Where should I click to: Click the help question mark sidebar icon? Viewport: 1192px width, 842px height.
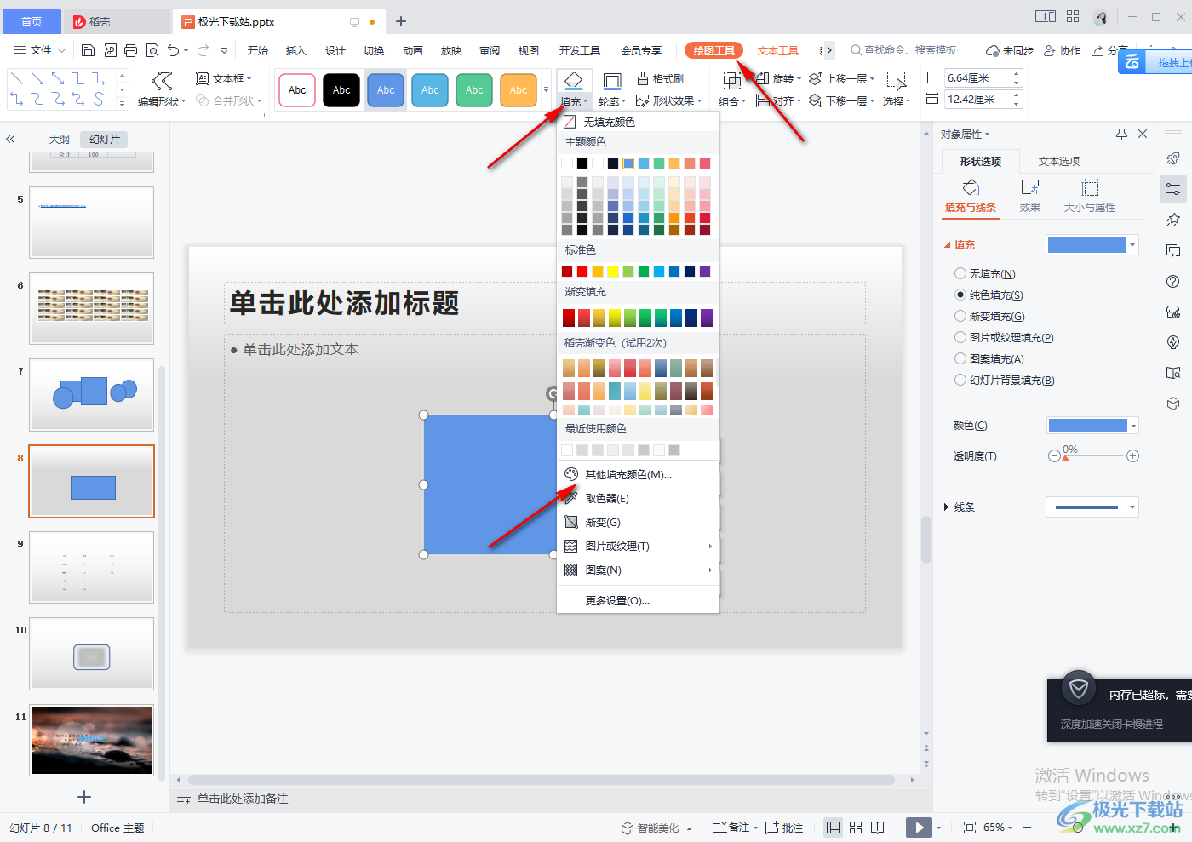[1173, 282]
